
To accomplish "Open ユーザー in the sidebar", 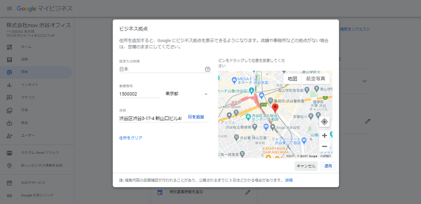I will 28,136.
